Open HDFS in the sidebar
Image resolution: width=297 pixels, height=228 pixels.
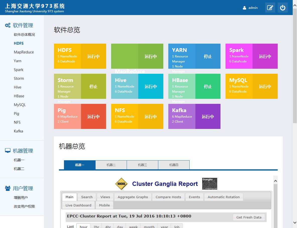19,43
